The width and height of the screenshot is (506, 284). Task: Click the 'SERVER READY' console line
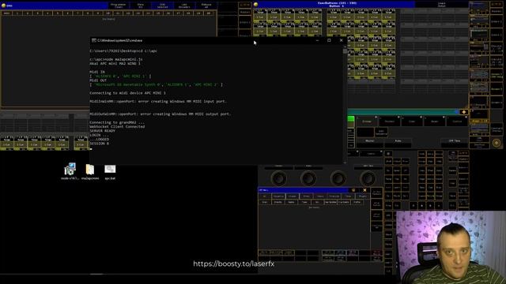pyautogui.click(x=102, y=131)
